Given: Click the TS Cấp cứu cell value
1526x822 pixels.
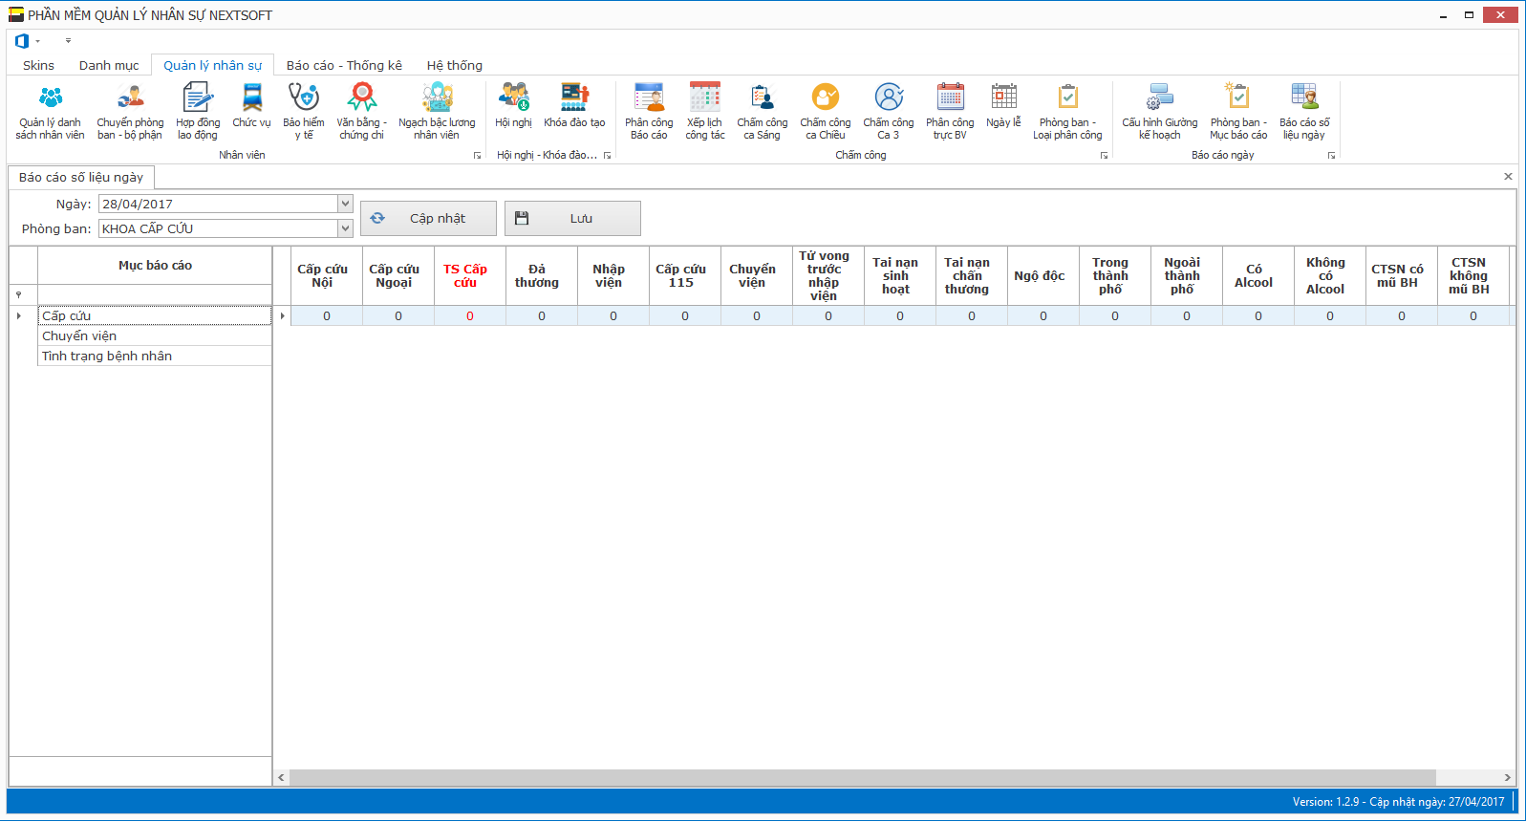Looking at the screenshot, I should tap(469, 316).
